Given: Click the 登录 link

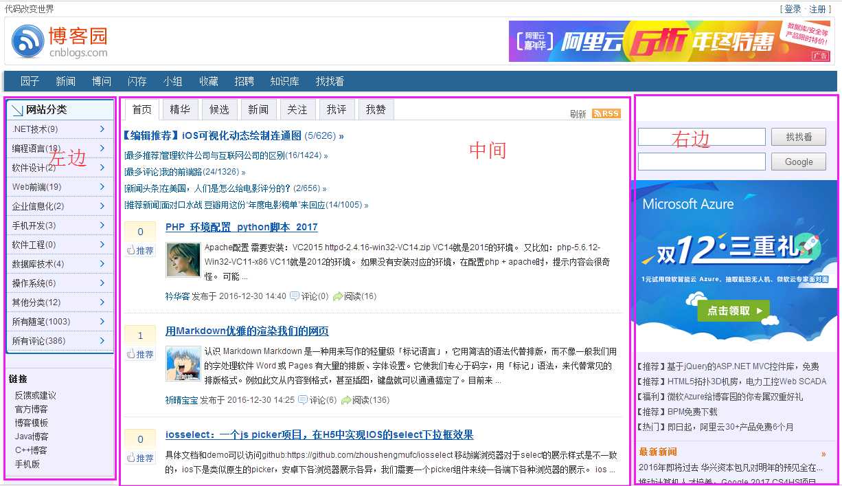Looking at the screenshot, I should 793,9.
